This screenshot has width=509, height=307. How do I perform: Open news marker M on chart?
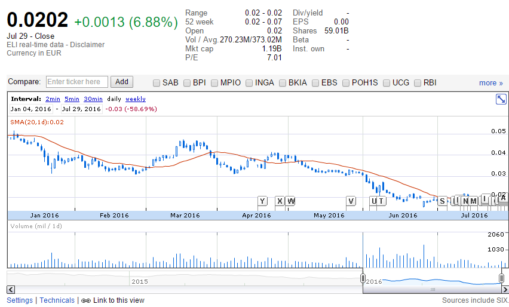[x=473, y=201]
